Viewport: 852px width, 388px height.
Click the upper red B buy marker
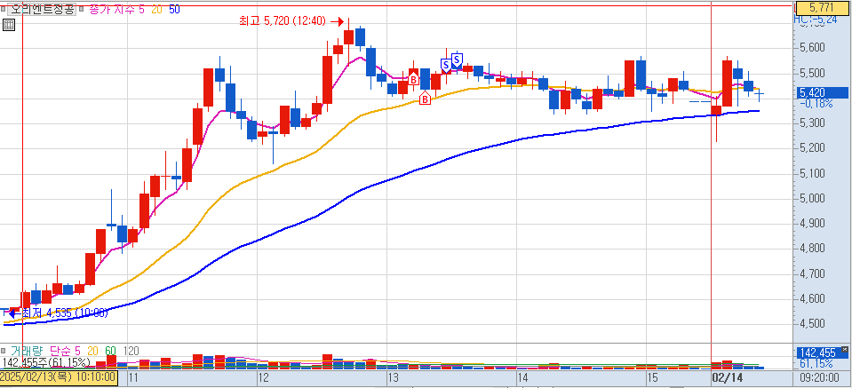coord(413,79)
